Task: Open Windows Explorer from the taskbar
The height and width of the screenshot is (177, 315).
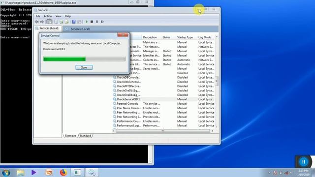Action: pos(20,173)
